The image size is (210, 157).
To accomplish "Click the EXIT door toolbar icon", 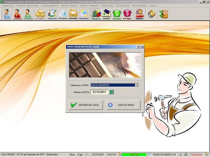I will [164, 14].
